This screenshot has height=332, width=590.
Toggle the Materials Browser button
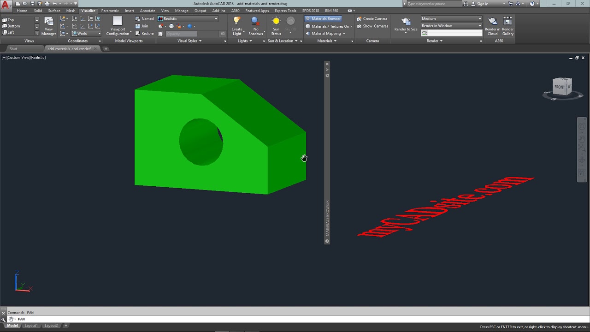tap(323, 19)
